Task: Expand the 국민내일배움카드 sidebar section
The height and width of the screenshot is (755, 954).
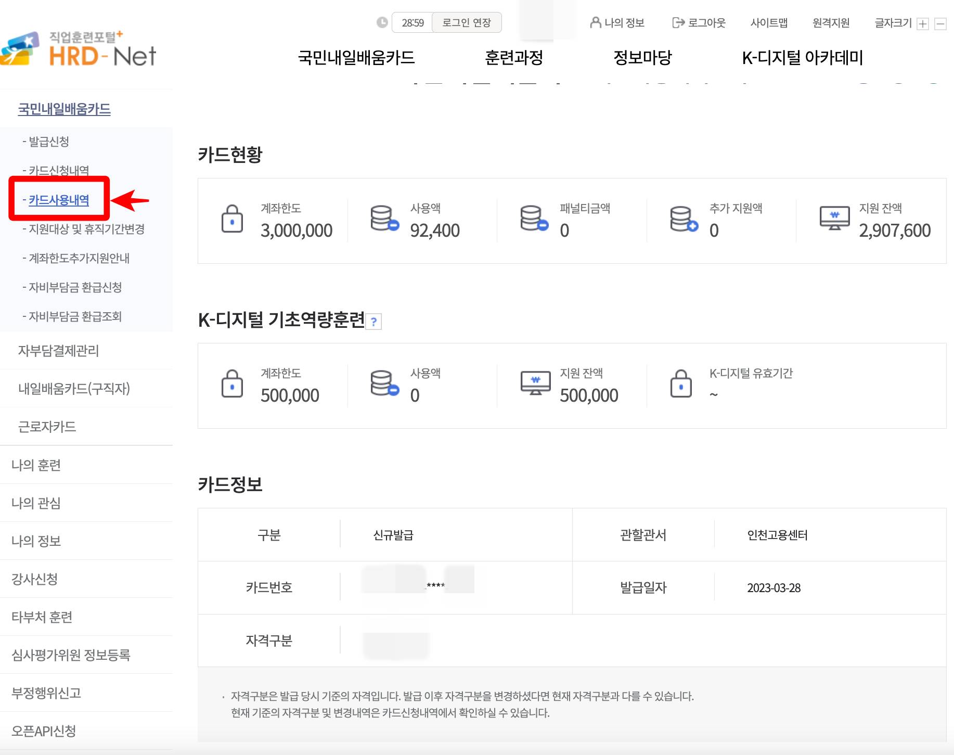Action: click(x=63, y=109)
